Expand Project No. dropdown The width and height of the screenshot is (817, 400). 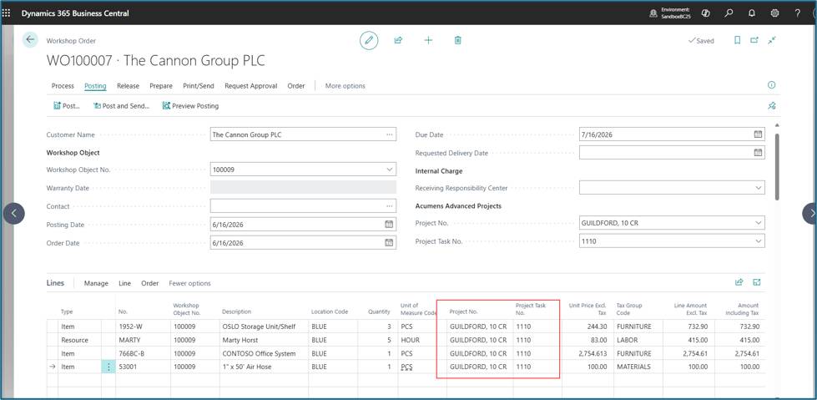pyautogui.click(x=758, y=223)
